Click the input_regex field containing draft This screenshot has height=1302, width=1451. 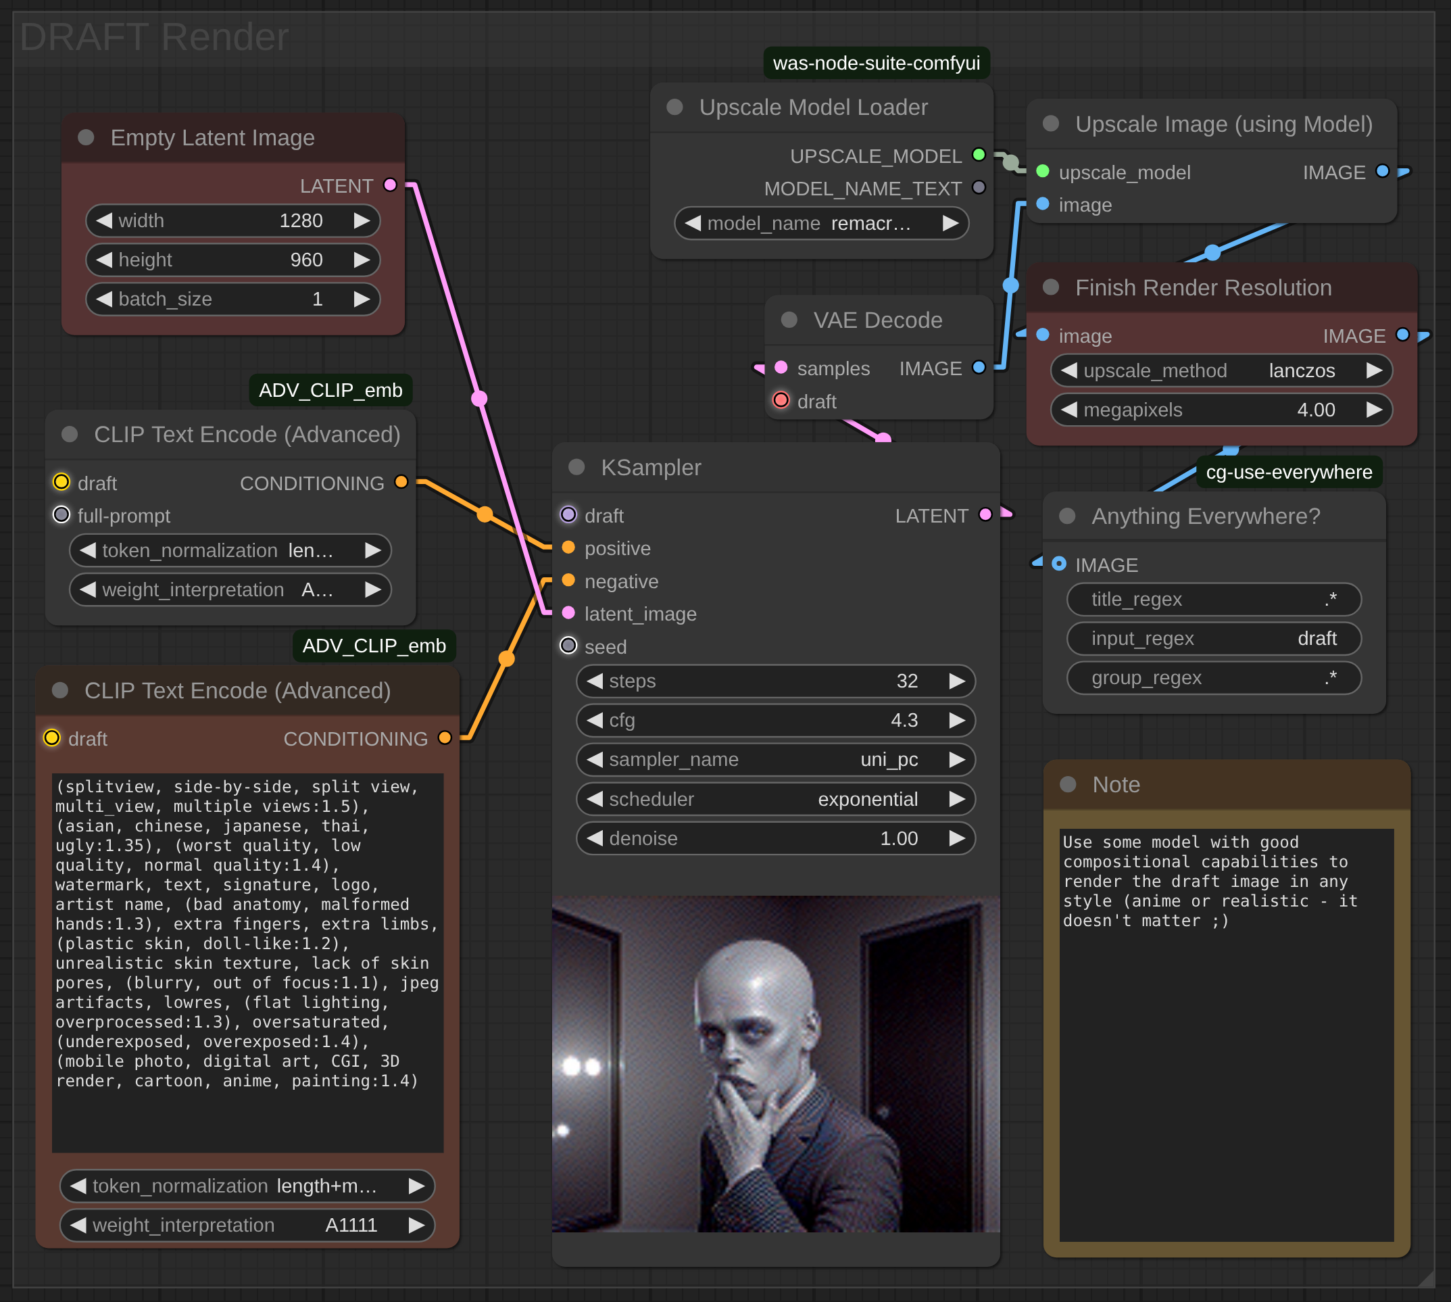coord(1214,638)
